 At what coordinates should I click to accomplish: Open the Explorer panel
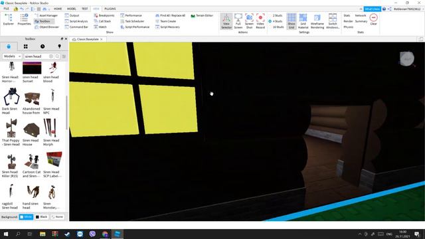(x=8, y=19)
